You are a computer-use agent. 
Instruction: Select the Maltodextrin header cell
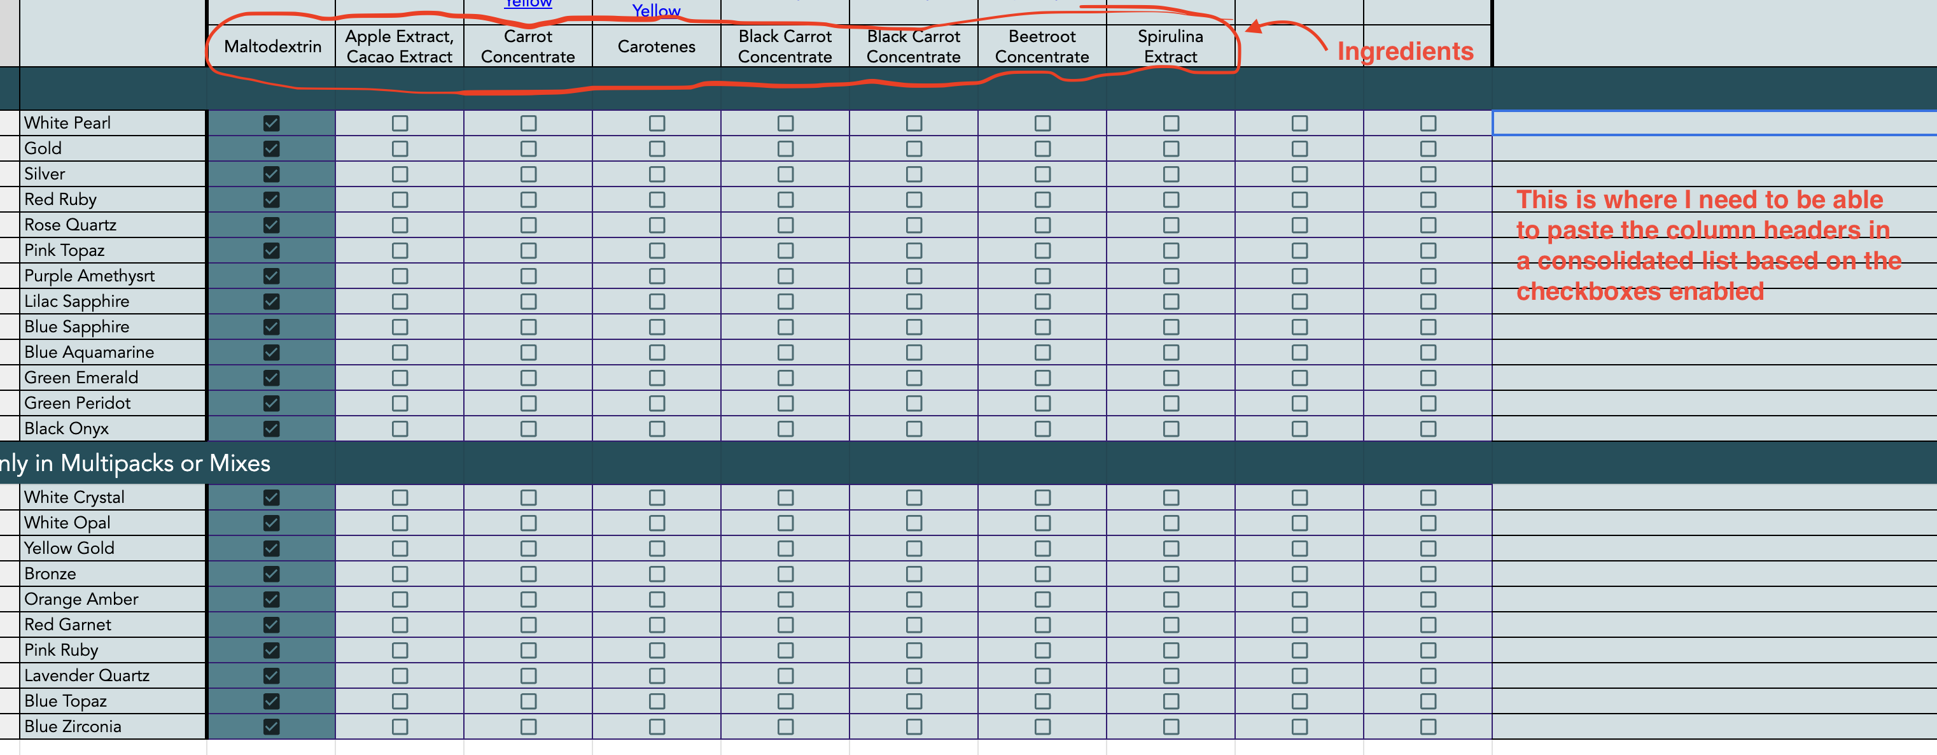tap(272, 46)
